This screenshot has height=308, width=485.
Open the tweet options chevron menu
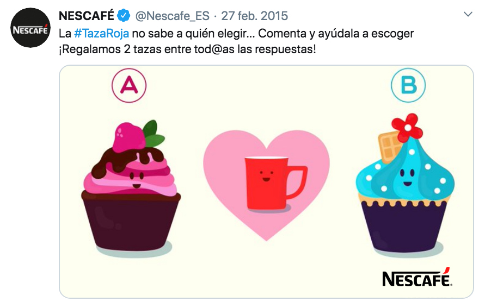(x=468, y=14)
